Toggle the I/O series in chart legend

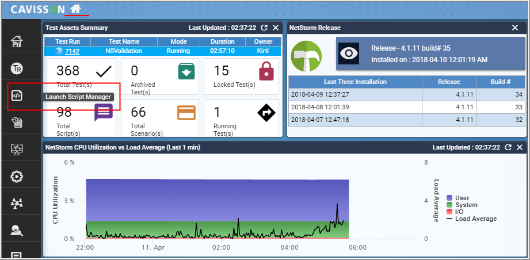click(x=455, y=212)
